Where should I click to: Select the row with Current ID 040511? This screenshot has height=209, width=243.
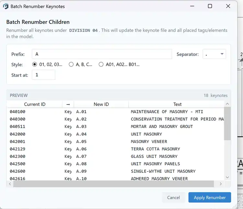[x=115, y=126]
